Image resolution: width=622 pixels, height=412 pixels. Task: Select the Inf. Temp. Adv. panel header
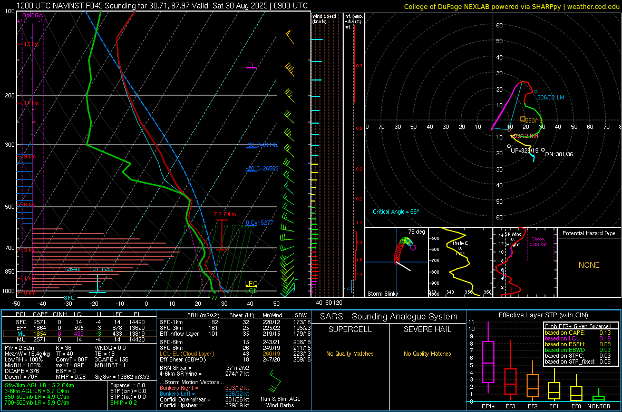353,22
